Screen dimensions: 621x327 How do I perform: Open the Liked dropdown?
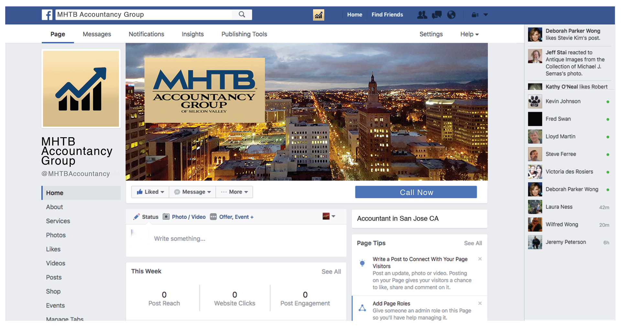(x=150, y=192)
